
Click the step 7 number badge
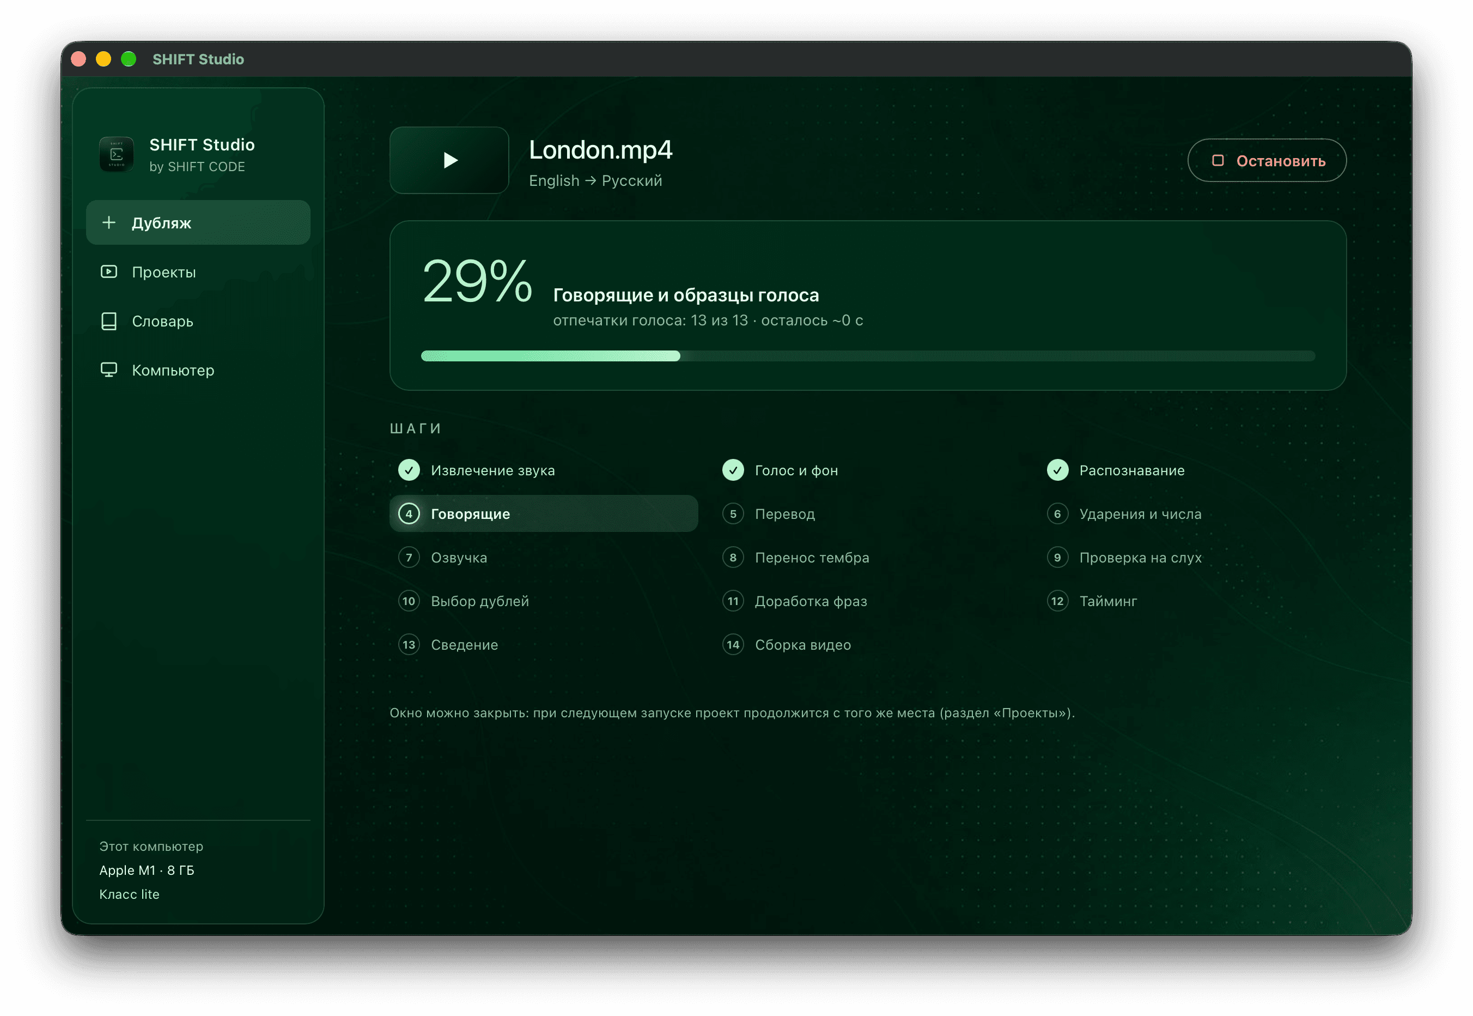[409, 558]
